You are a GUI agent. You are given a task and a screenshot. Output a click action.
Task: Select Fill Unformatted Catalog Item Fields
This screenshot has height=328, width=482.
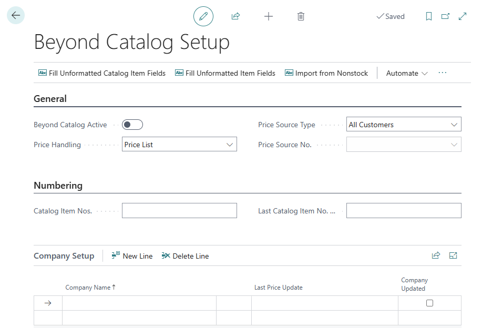coord(102,73)
